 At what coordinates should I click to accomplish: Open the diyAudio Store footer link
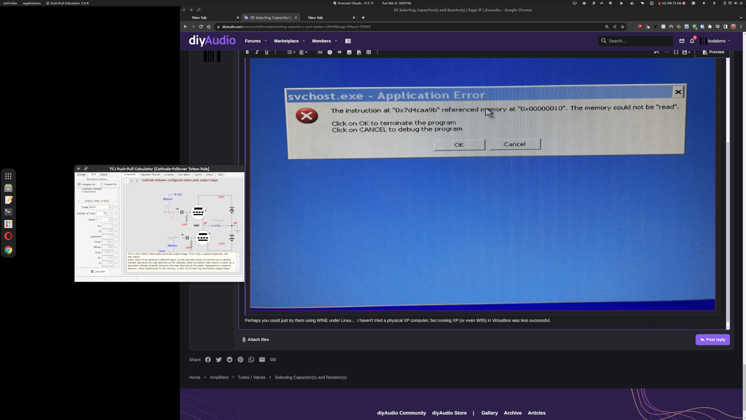[449, 413]
